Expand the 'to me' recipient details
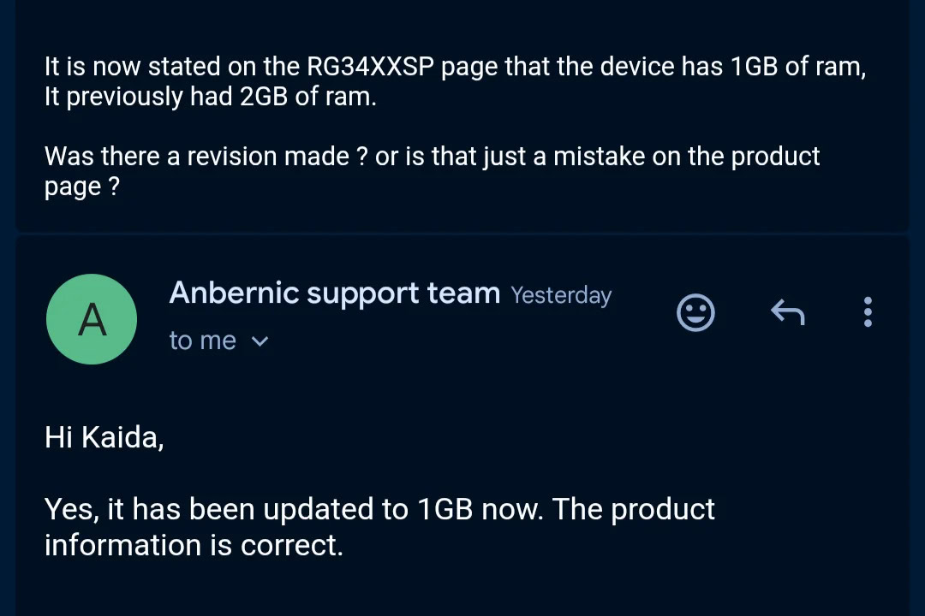Image resolution: width=925 pixels, height=616 pixels. (x=203, y=340)
